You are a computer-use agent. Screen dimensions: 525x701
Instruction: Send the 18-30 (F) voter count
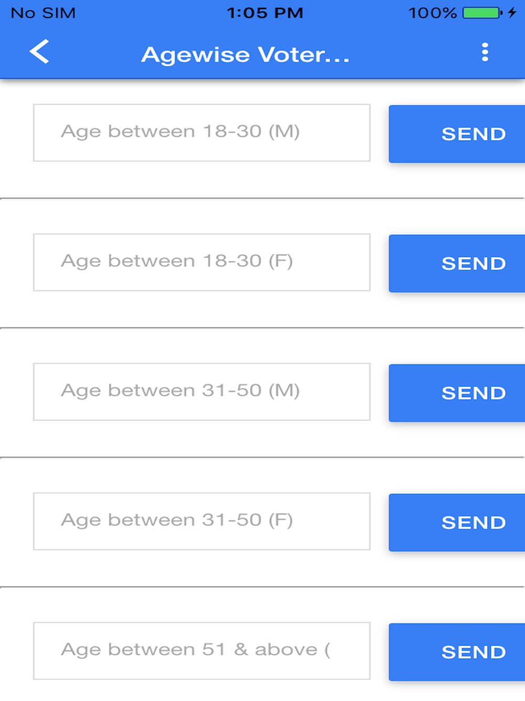coord(457,263)
